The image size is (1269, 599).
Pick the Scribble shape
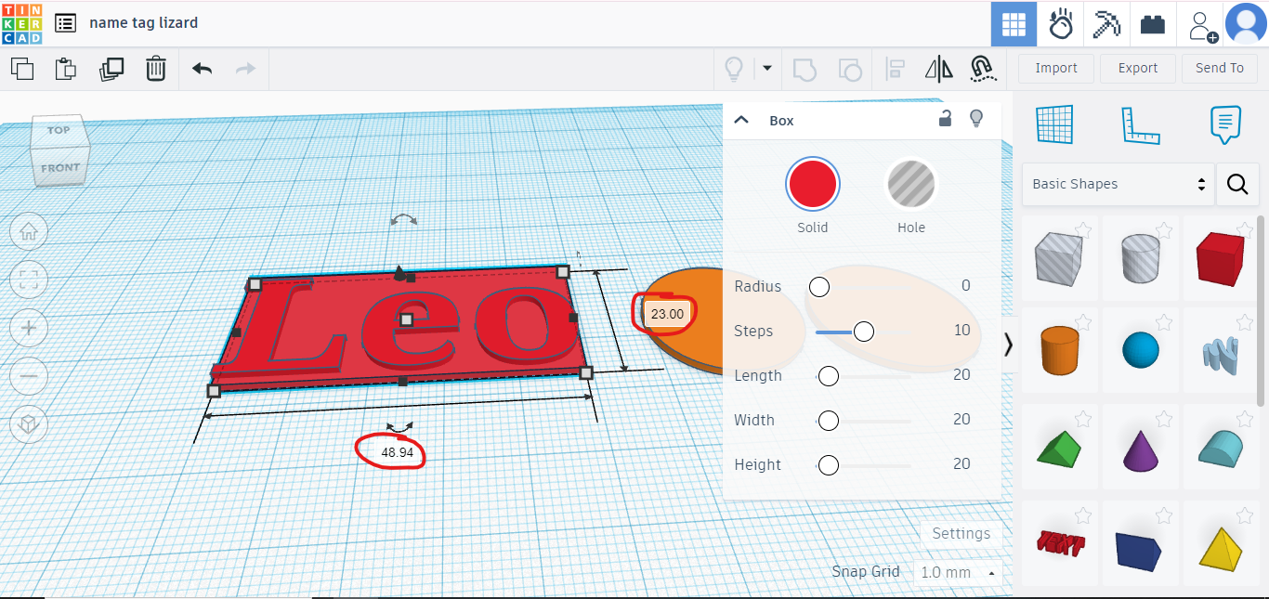(1221, 350)
